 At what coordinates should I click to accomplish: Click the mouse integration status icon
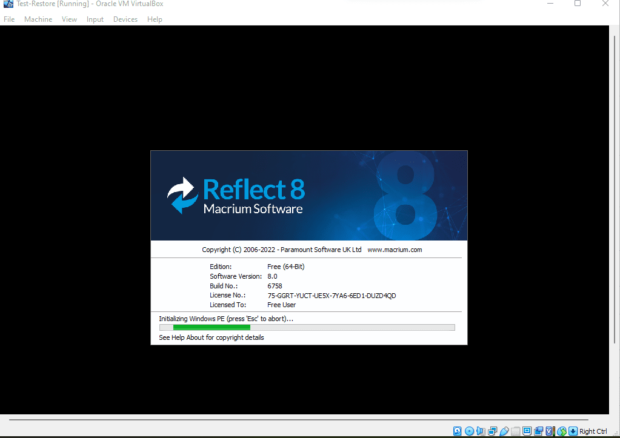[561, 431]
